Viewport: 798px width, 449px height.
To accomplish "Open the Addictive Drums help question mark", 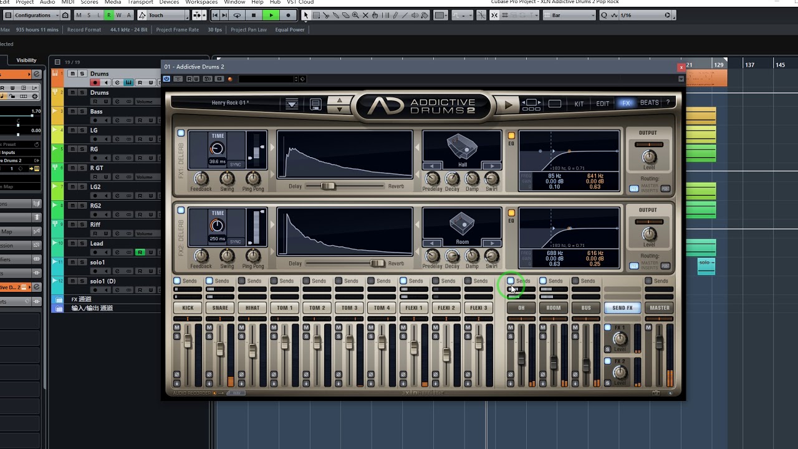I will coord(668,103).
